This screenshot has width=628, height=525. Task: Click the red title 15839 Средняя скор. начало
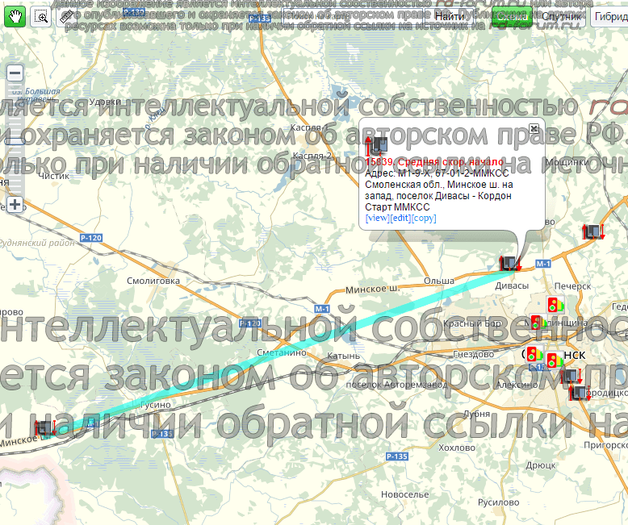[x=434, y=162]
